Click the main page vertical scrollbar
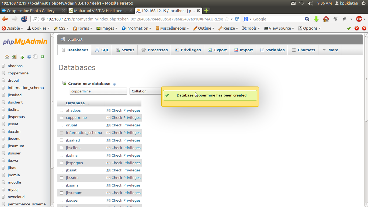This screenshot has height=207, width=368. pyautogui.click(x=366, y=120)
